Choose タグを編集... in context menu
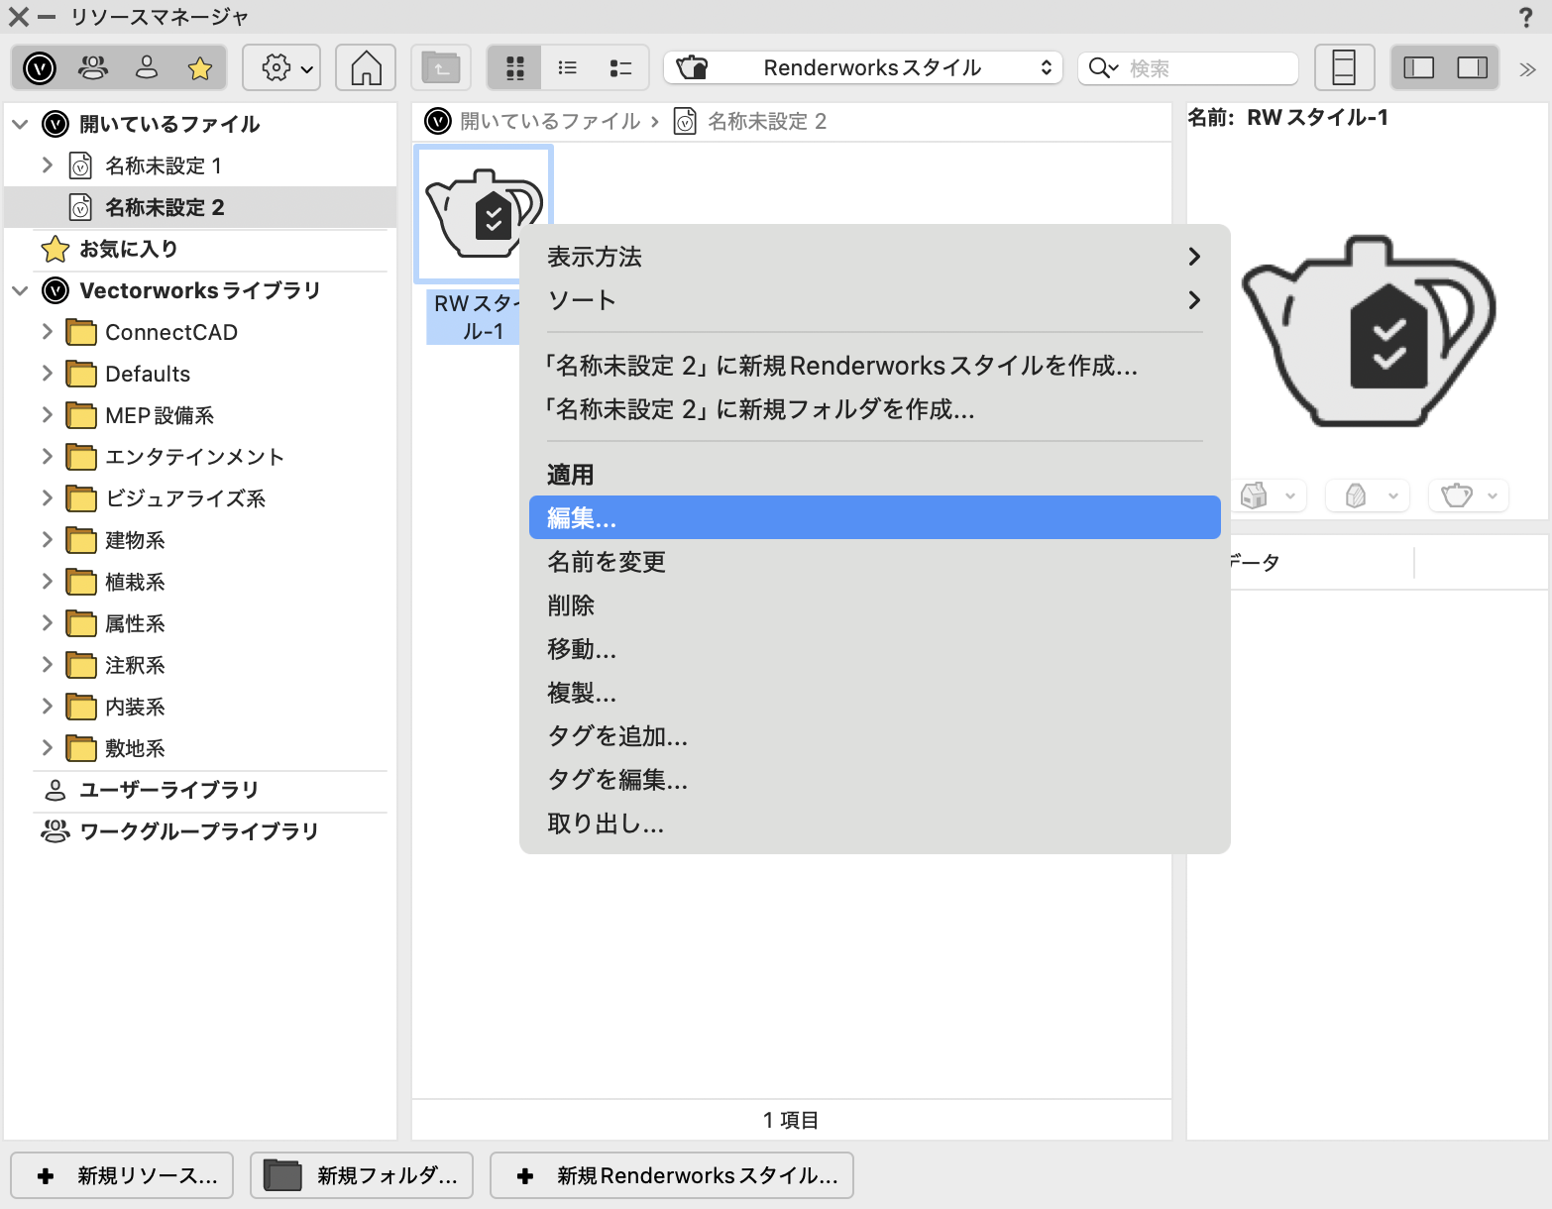Image resolution: width=1552 pixels, height=1209 pixels. click(x=874, y=780)
